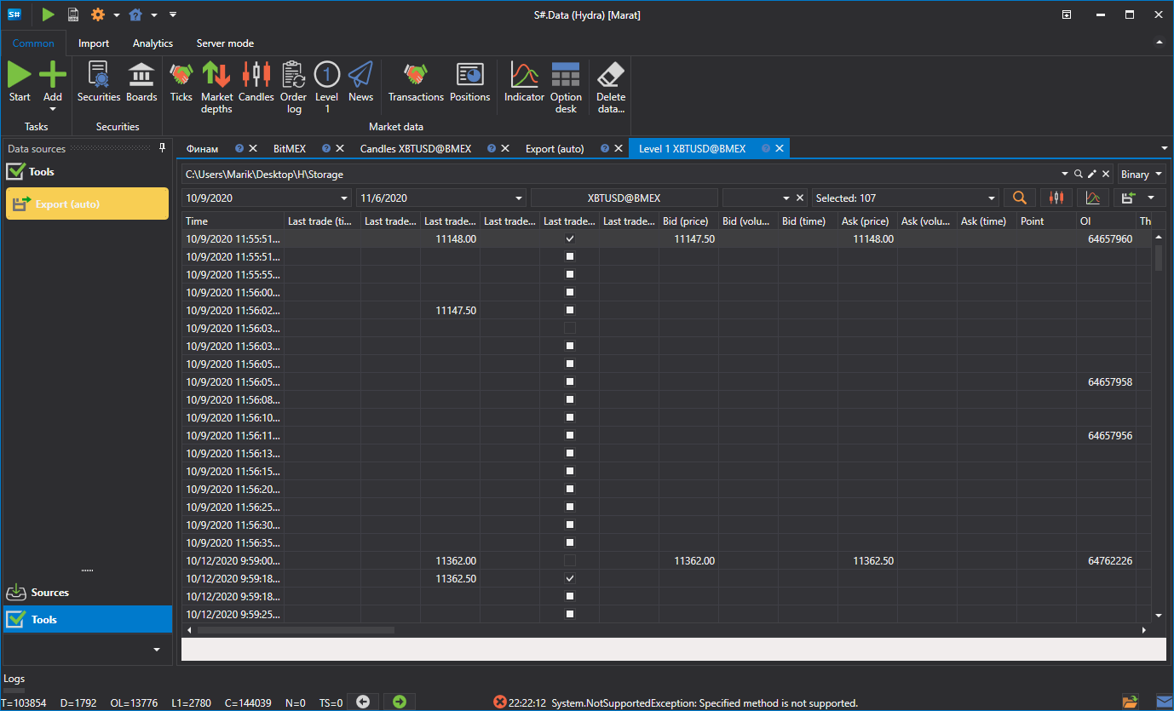Image resolution: width=1174 pixels, height=711 pixels.
Task: Click the blue envelope icon in status bar
Action: (1164, 702)
